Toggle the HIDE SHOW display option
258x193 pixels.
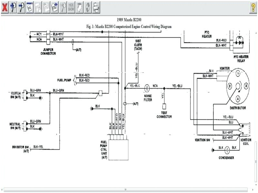[71, 7]
